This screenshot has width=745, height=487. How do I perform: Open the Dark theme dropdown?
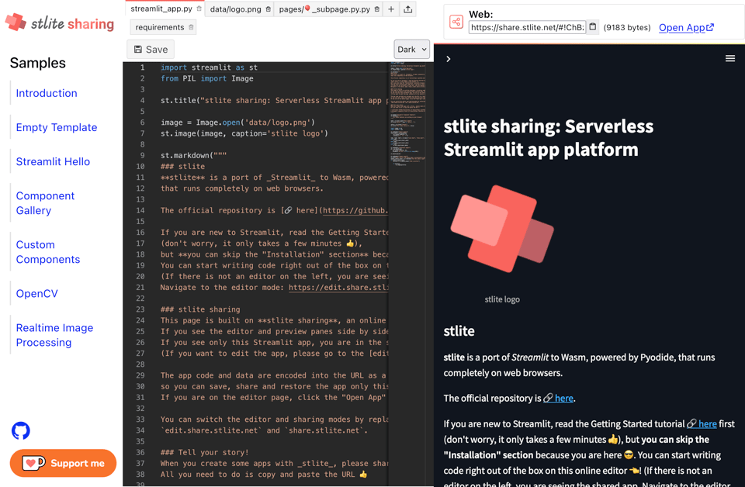(x=411, y=50)
